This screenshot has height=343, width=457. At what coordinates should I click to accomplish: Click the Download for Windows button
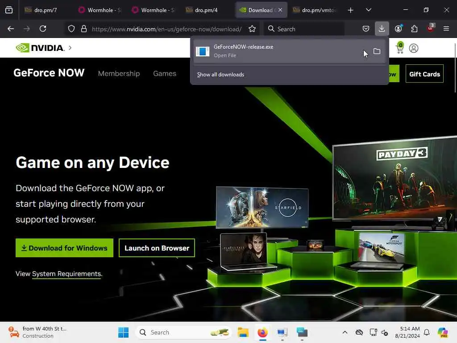pyautogui.click(x=64, y=248)
